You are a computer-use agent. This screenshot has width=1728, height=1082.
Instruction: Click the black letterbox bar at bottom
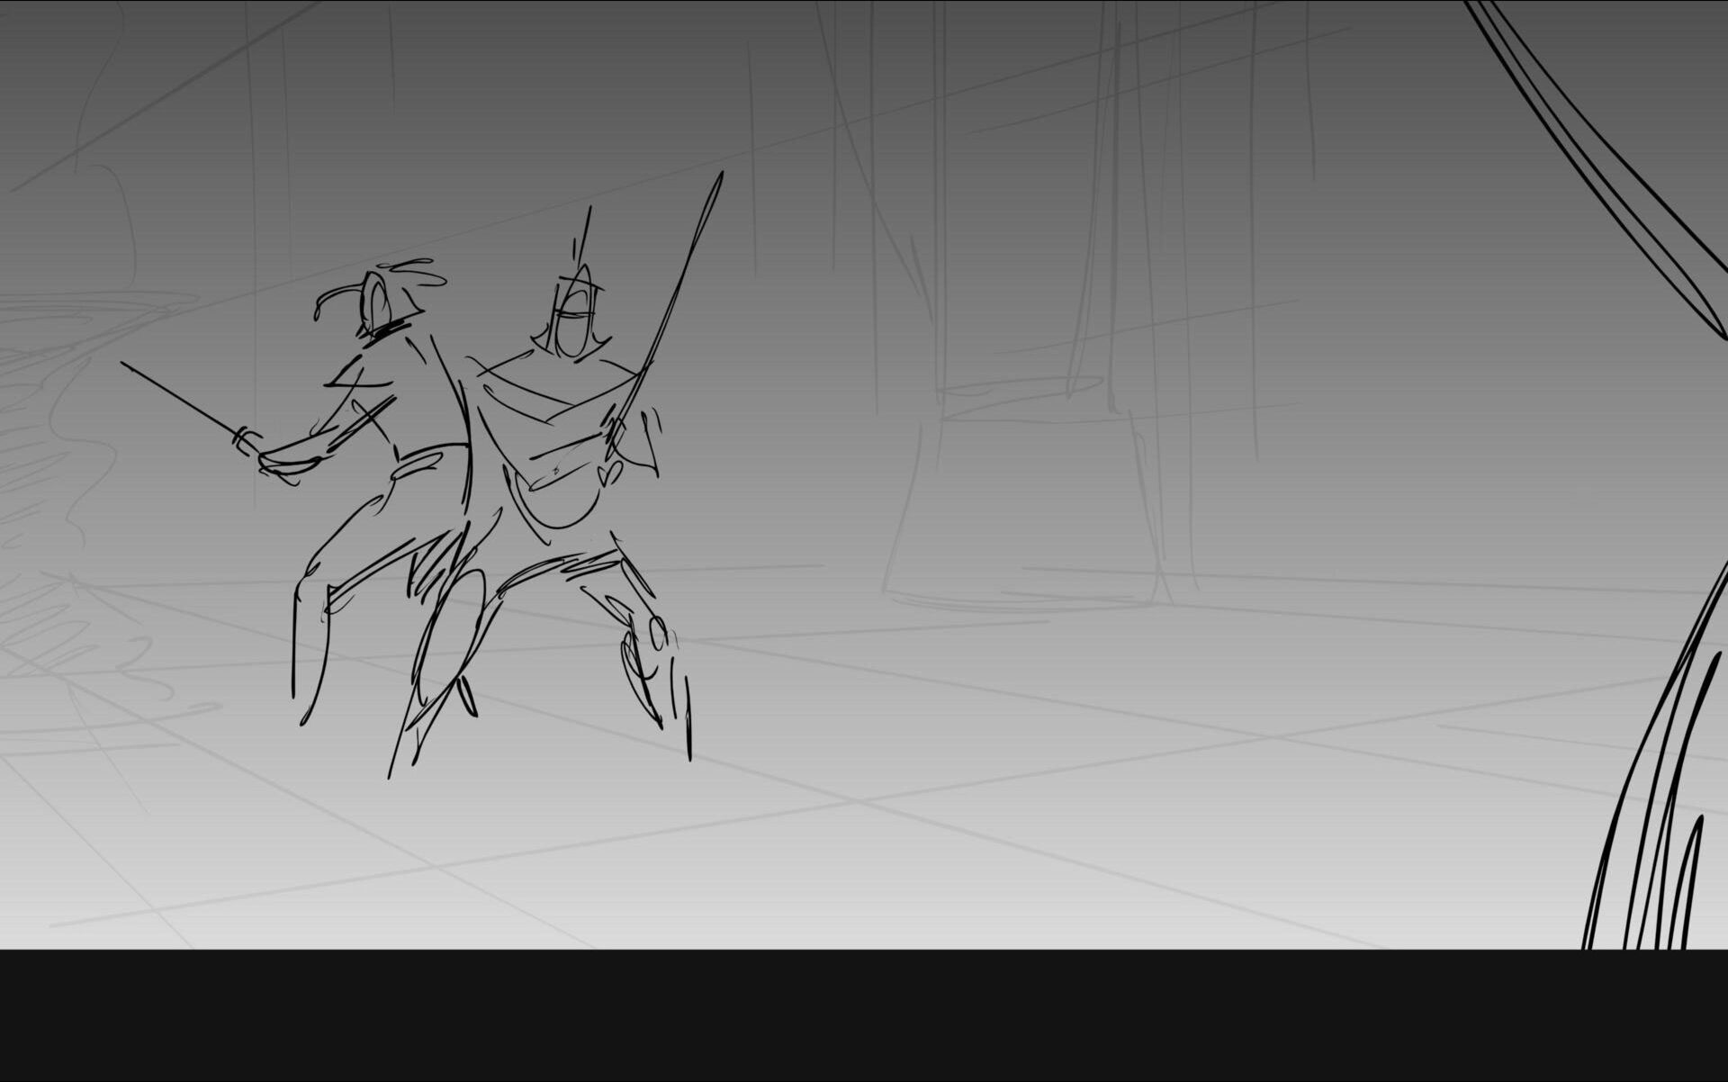tap(864, 1015)
